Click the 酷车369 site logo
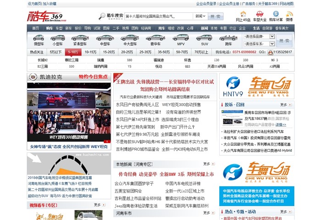321x220 pixels. click(x=47, y=16)
